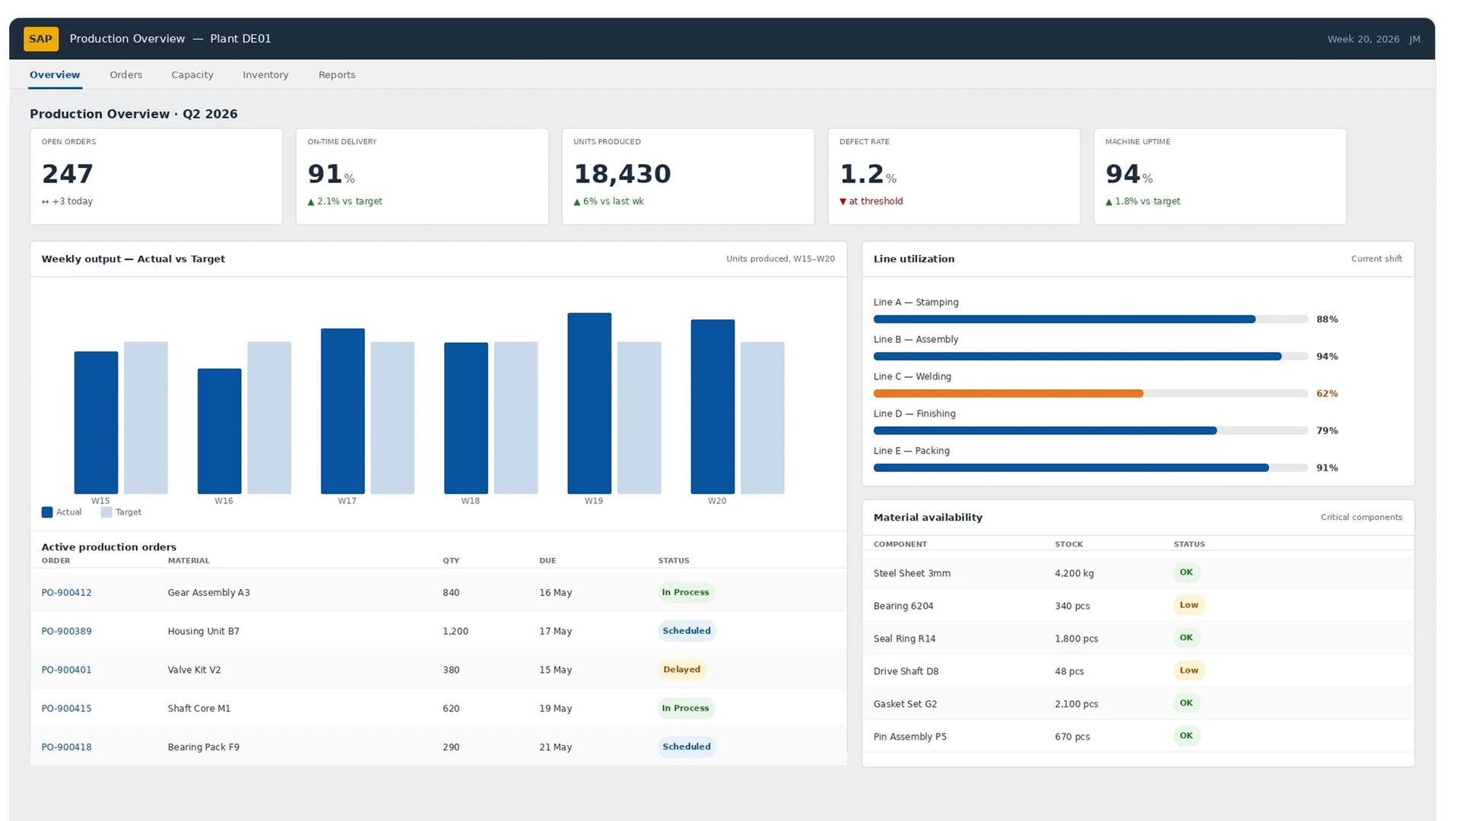Click the Low status badge for Drive Shaft D8
The width and height of the screenshot is (1460, 821).
[x=1189, y=670]
